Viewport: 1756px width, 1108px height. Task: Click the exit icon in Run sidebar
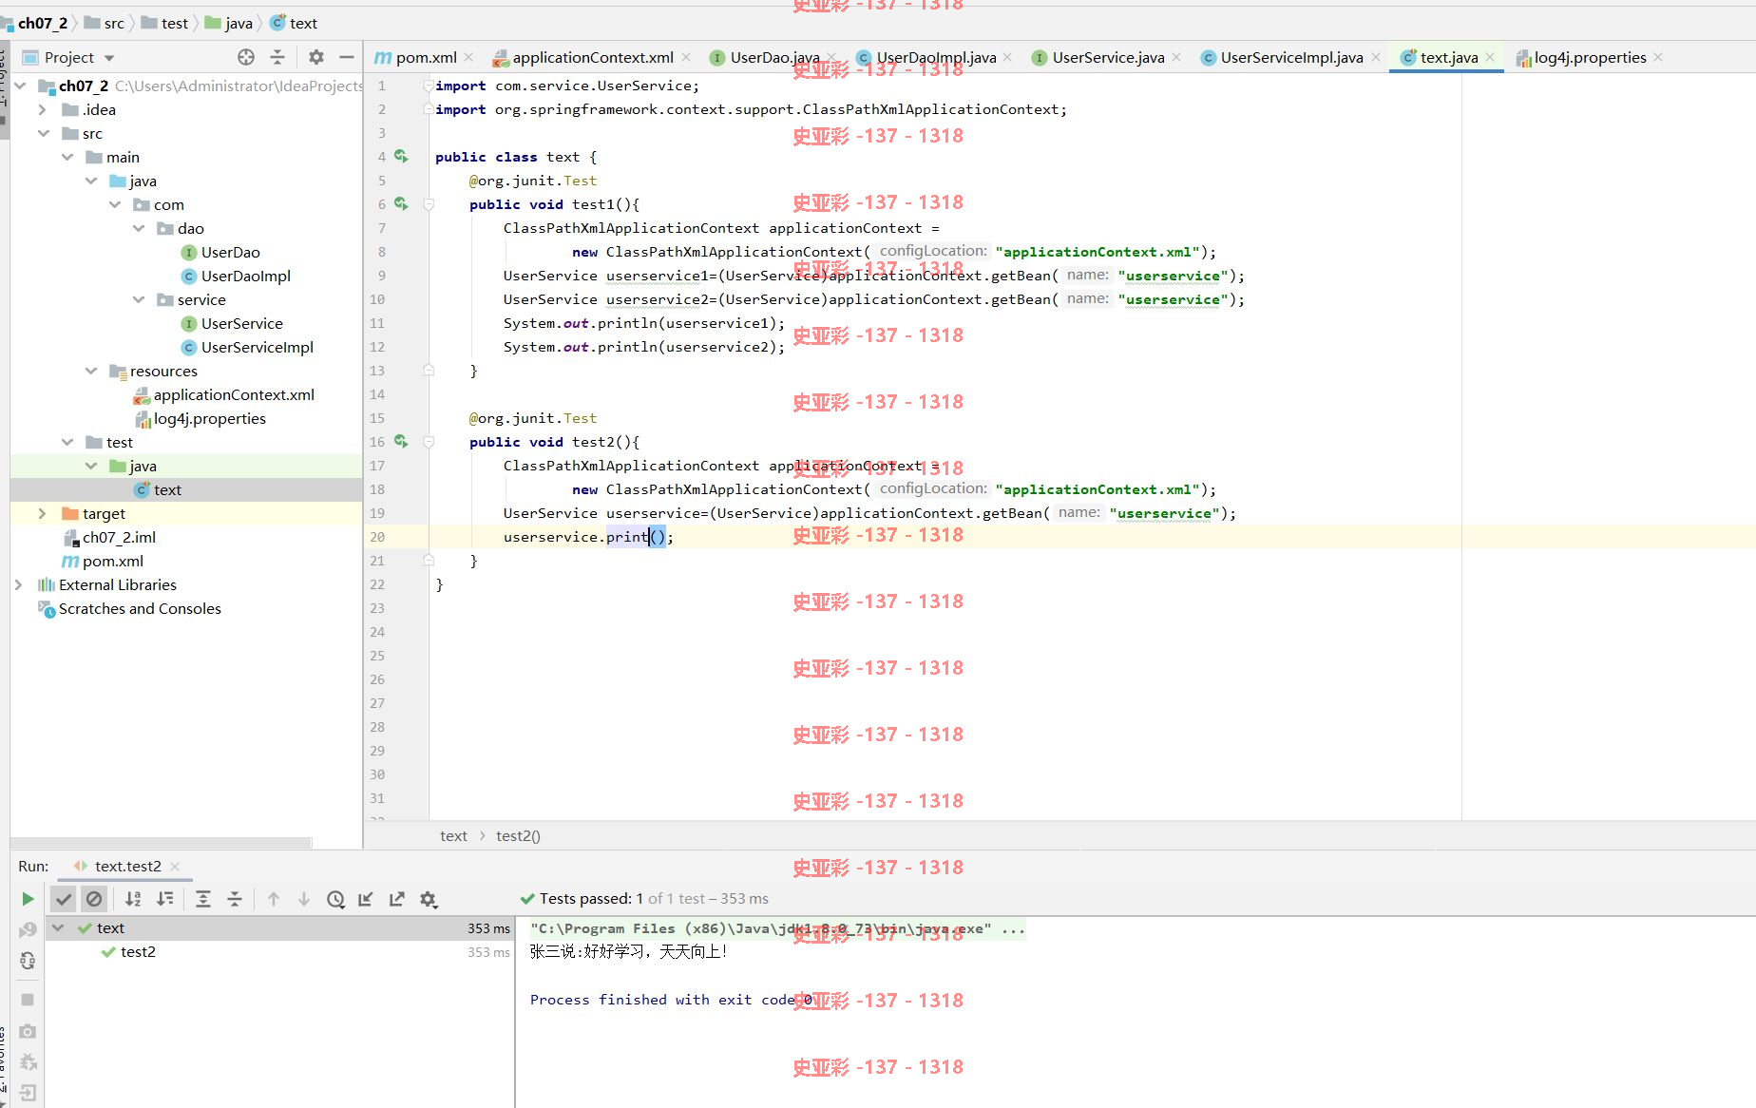pyautogui.click(x=28, y=1093)
